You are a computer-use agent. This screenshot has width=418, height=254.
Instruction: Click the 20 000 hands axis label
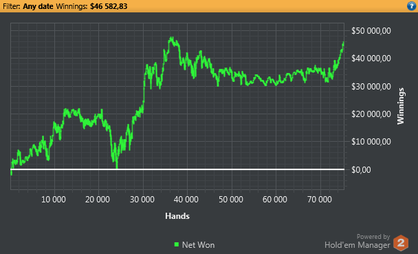(98, 200)
